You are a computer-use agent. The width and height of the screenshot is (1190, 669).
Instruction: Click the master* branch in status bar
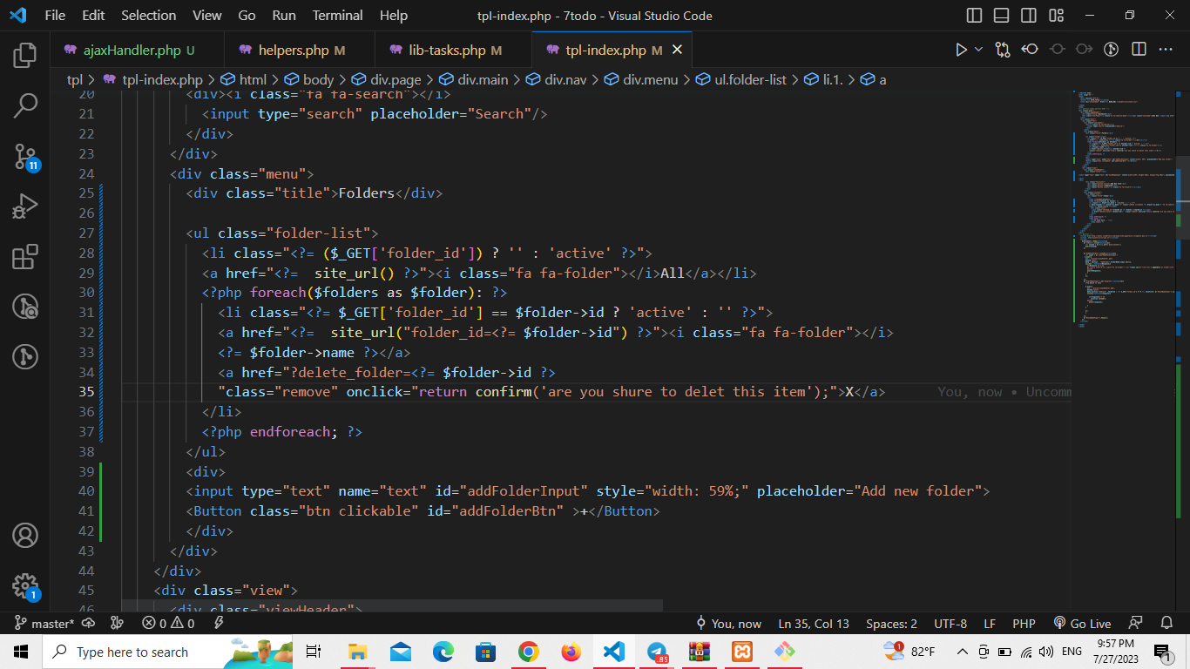click(x=45, y=624)
